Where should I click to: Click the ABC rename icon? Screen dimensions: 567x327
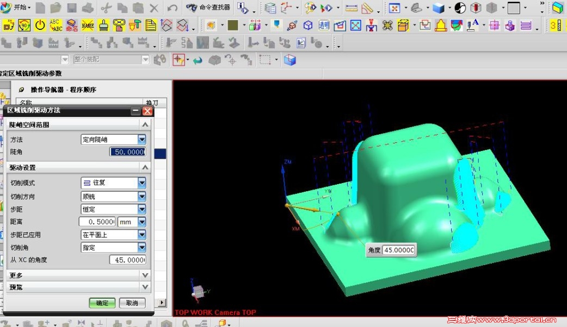point(56,26)
